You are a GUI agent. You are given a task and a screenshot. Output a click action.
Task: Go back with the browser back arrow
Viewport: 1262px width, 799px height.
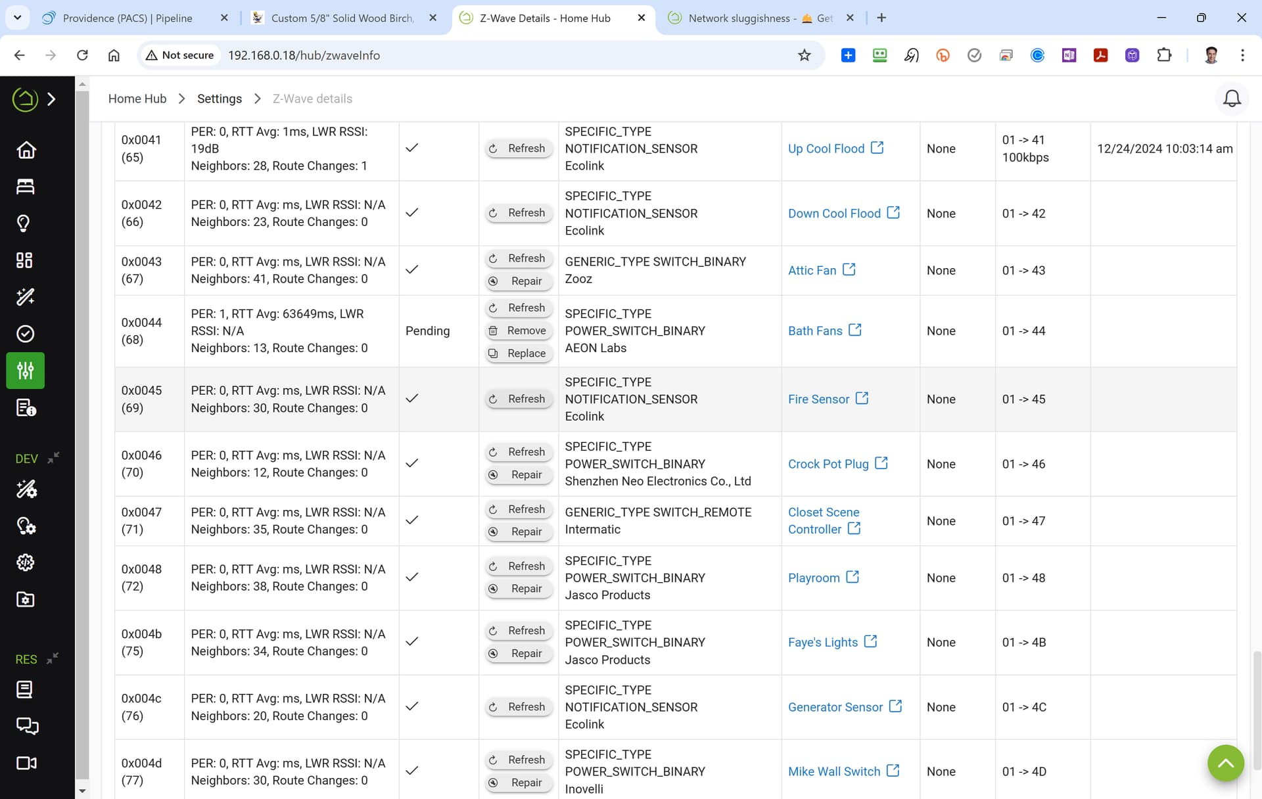click(19, 55)
